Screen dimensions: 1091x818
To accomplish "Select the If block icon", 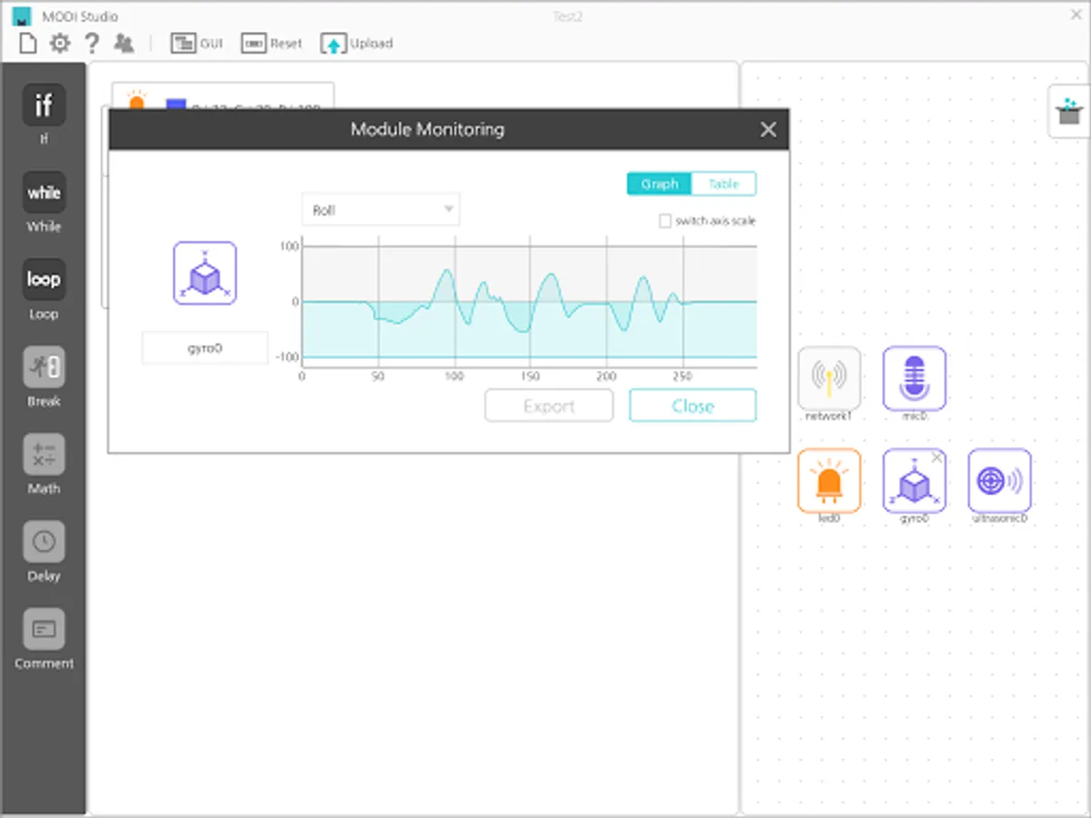I will [44, 105].
